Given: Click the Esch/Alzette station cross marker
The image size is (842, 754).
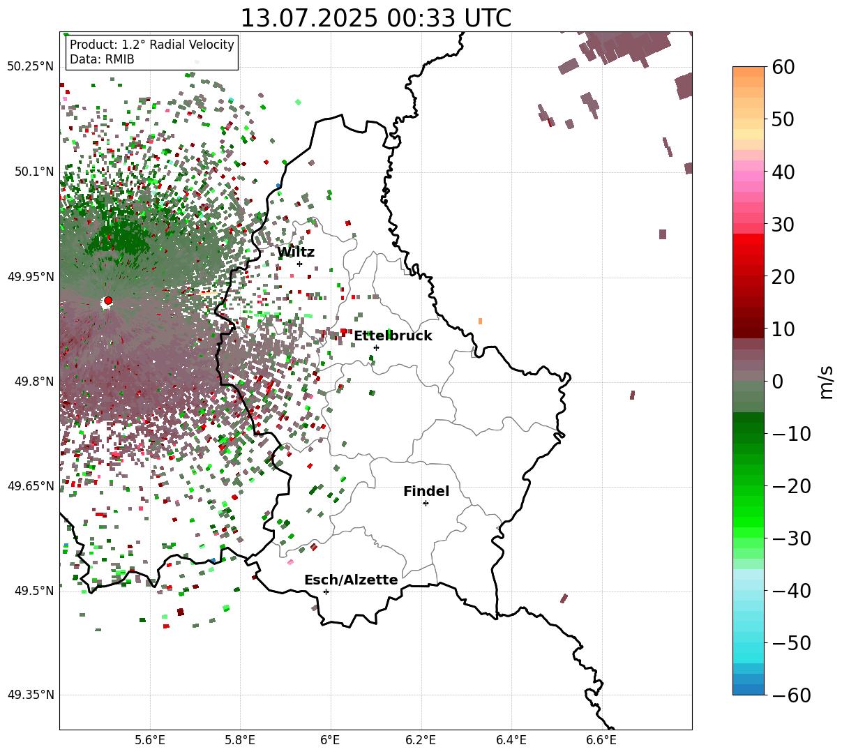Looking at the screenshot, I should coord(326,591).
